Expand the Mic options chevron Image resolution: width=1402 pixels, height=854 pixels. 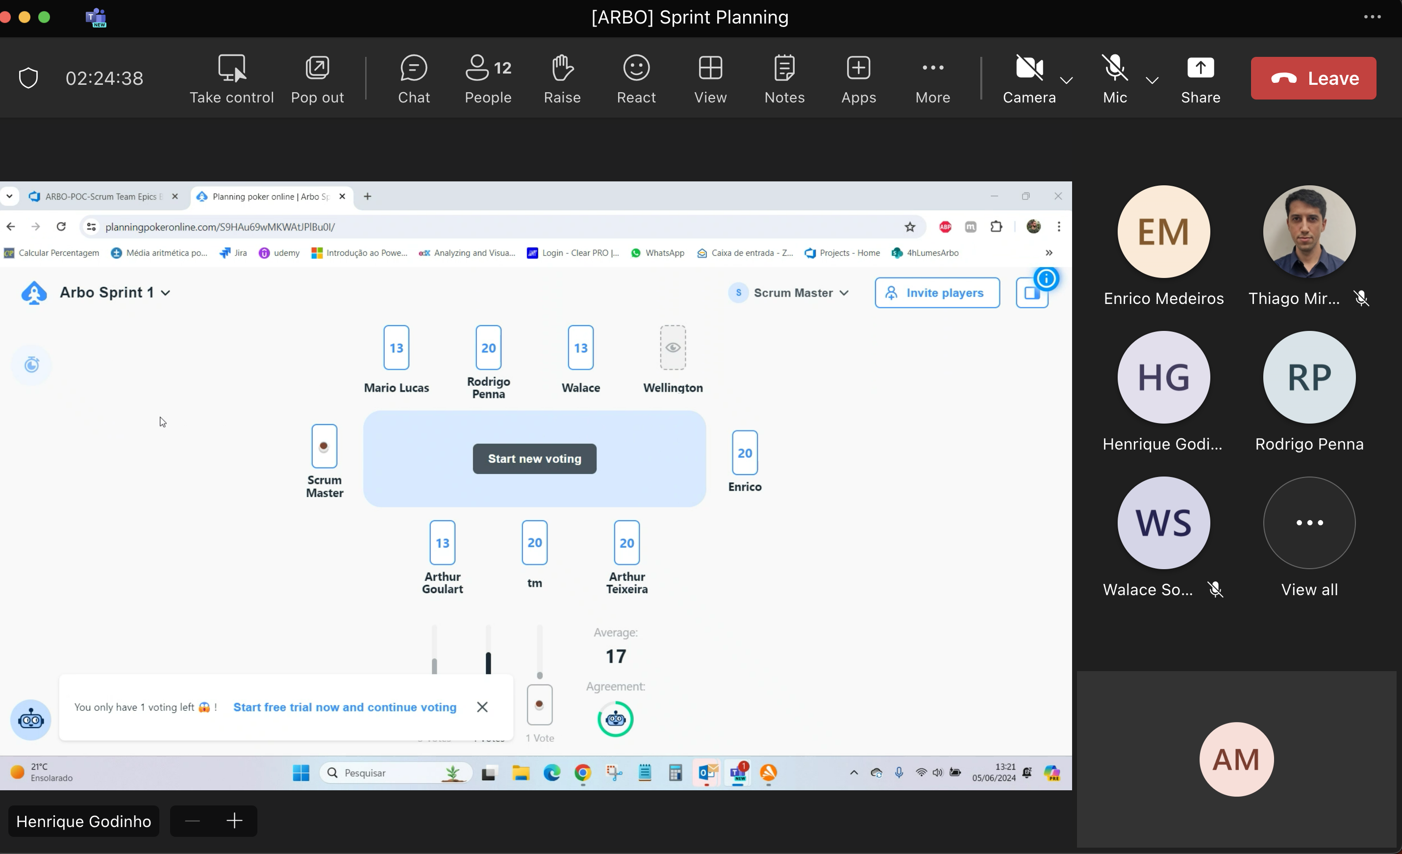coord(1152,80)
